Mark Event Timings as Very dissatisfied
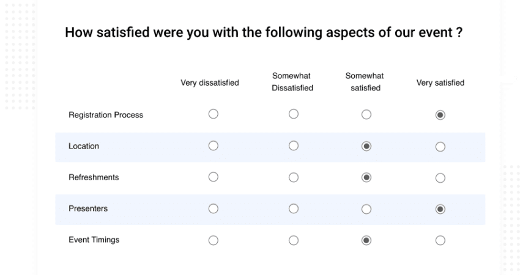The image size is (520, 275). [x=214, y=240]
